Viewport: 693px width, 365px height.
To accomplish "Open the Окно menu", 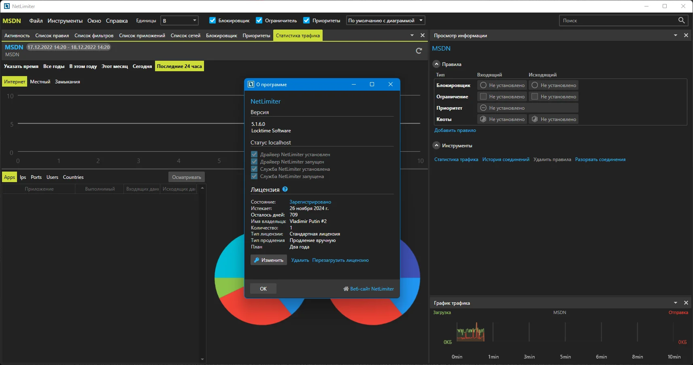I will pyautogui.click(x=94, y=21).
